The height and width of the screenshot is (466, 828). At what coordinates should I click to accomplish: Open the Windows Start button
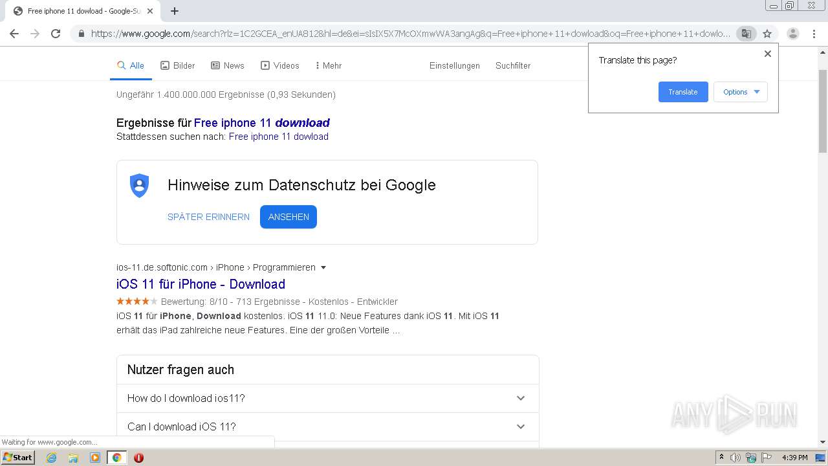point(17,458)
